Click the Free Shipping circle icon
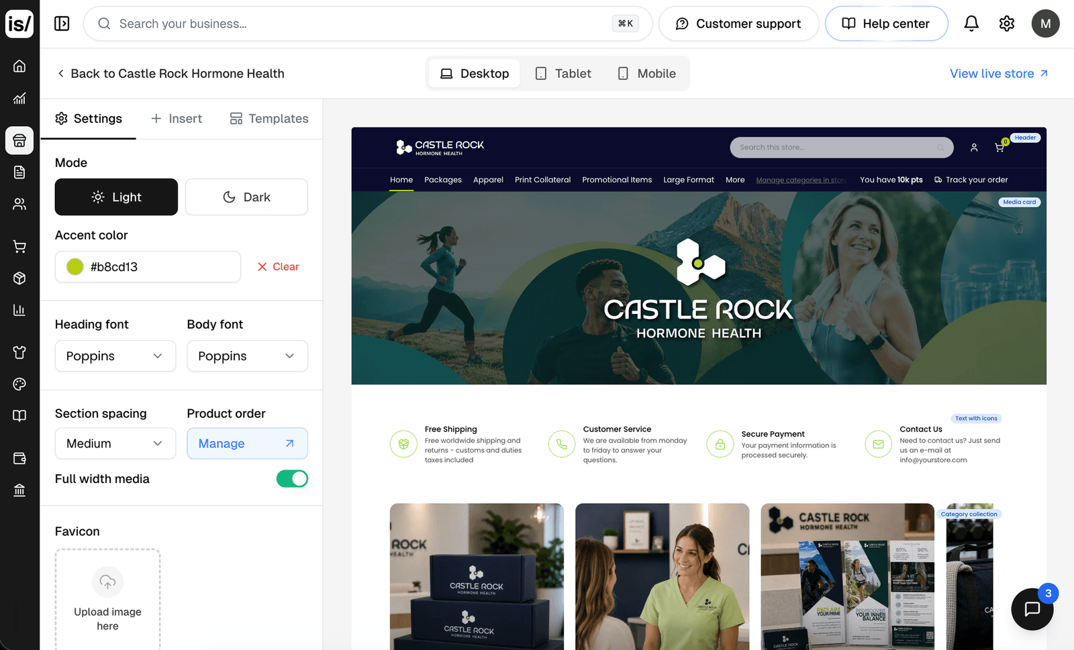The image size is (1074, 650). [x=403, y=444]
